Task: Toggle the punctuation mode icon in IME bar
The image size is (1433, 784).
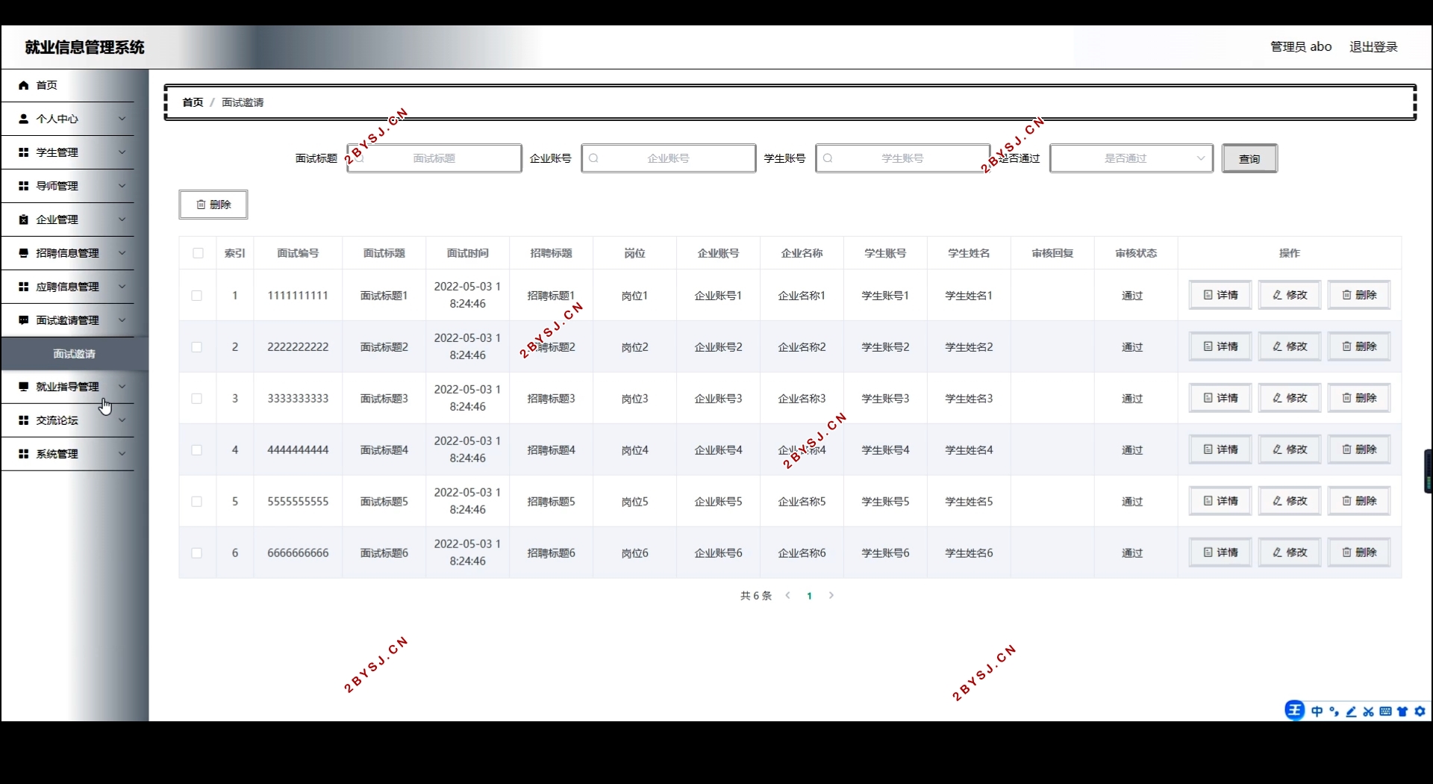Action: coord(1334,712)
